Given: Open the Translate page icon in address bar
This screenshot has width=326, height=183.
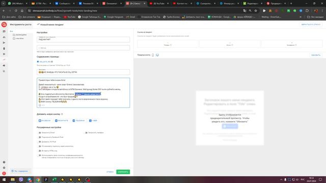Looking at the screenshot, I should coord(244,11).
